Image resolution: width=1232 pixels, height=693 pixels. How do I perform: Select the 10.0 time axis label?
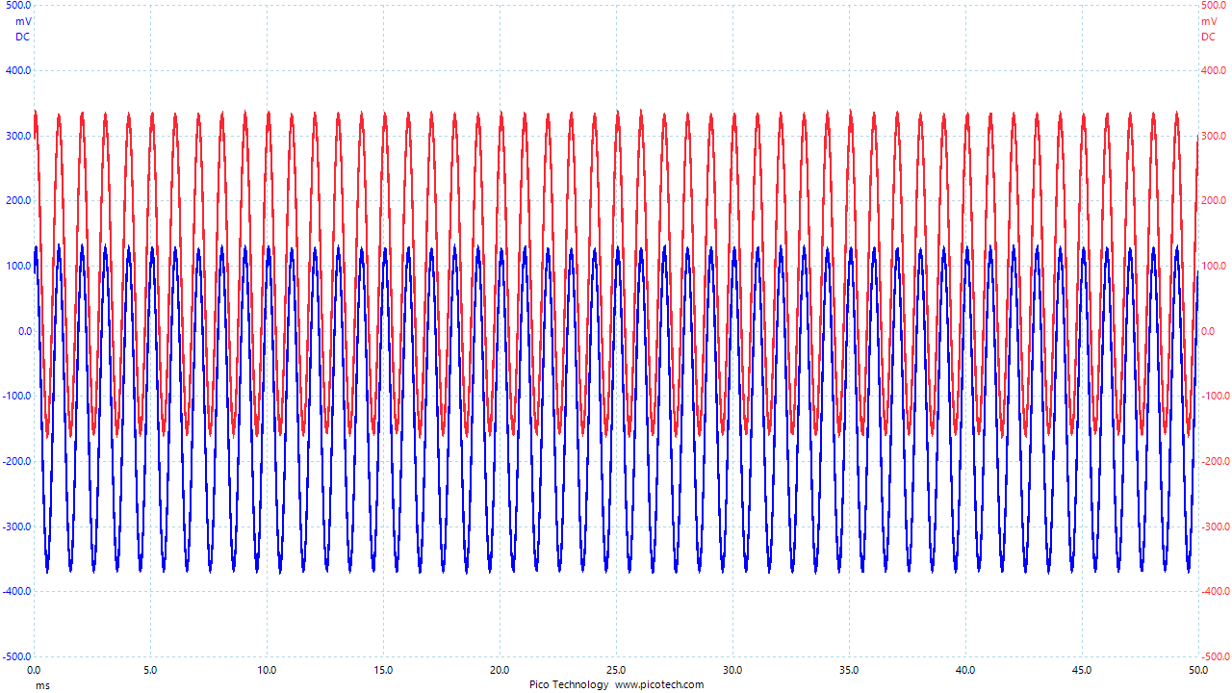pyautogui.click(x=267, y=670)
